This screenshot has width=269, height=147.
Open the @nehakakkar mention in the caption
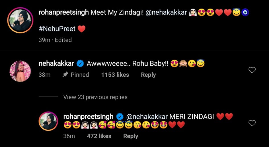[x=166, y=13]
